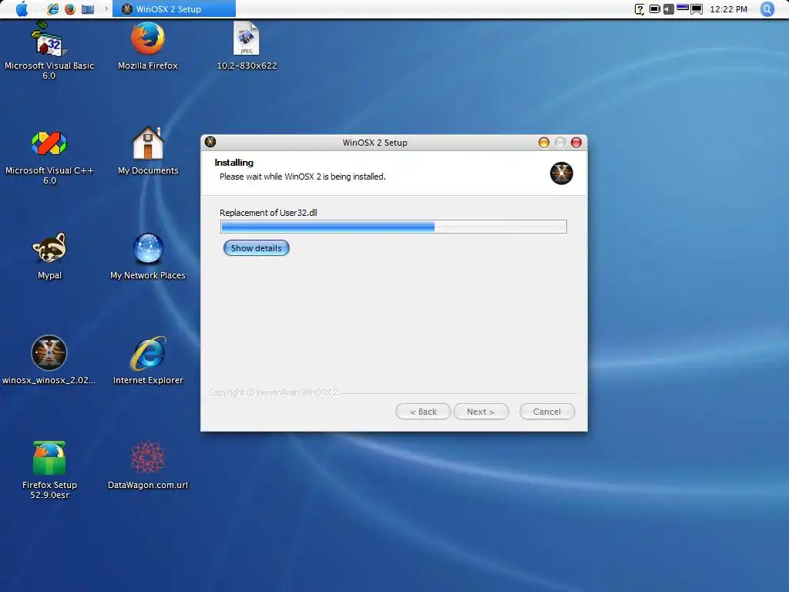
Task: Select the 10.2-830x622 JPEG file
Action: click(247, 46)
